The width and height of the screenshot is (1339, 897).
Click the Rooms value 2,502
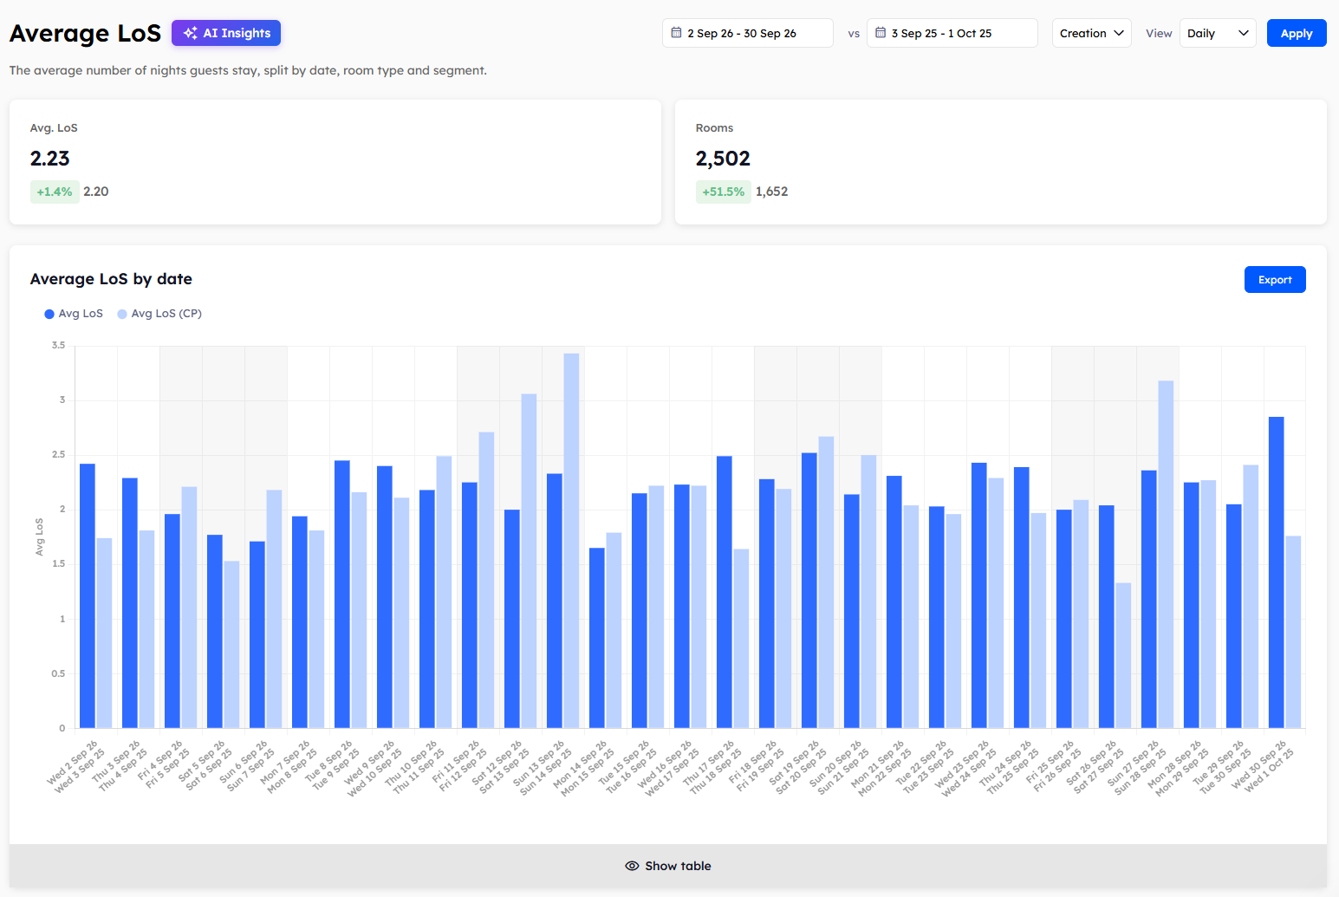point(723,159)
